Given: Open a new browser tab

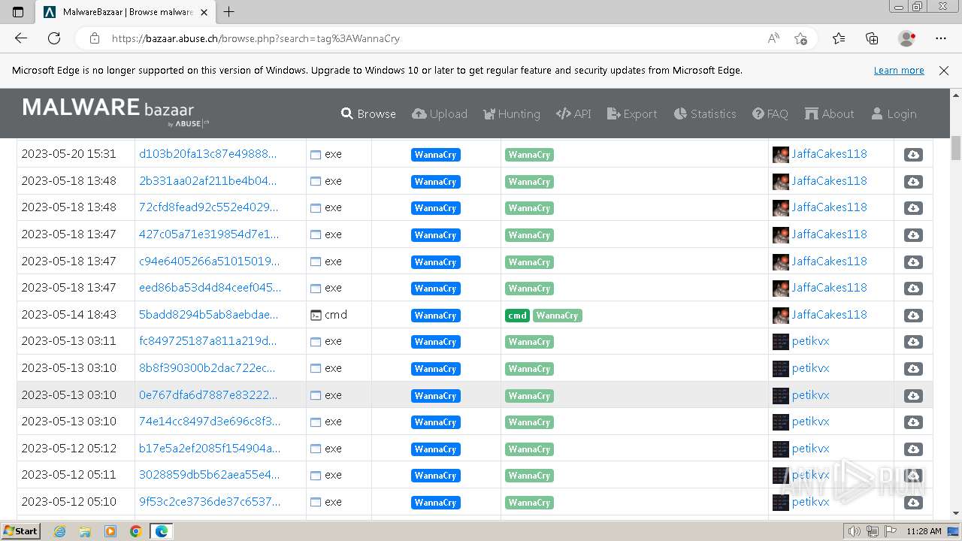Looking at the screenshot, I should (229, 12).
